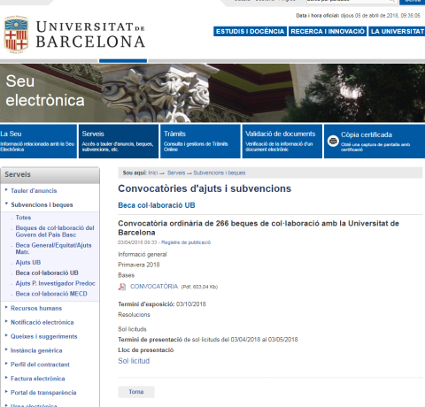Expand the Perfil del contractant arrow
The height and width of the screenshot is (407, 425).
tap(6, 364)
